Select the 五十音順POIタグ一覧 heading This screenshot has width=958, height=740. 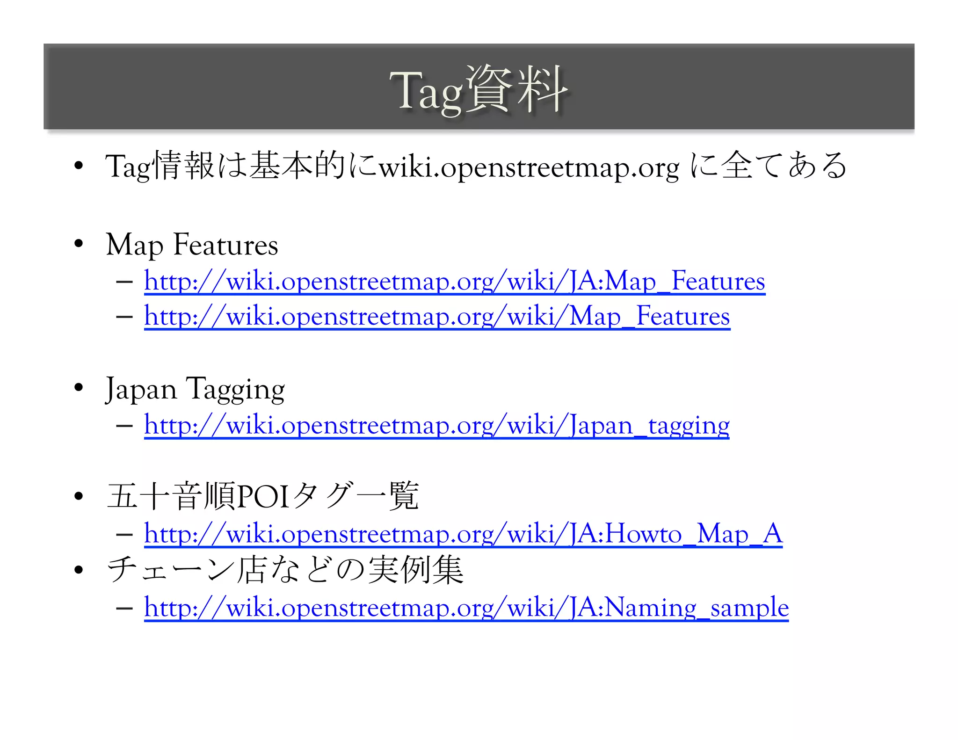point(262,496)
